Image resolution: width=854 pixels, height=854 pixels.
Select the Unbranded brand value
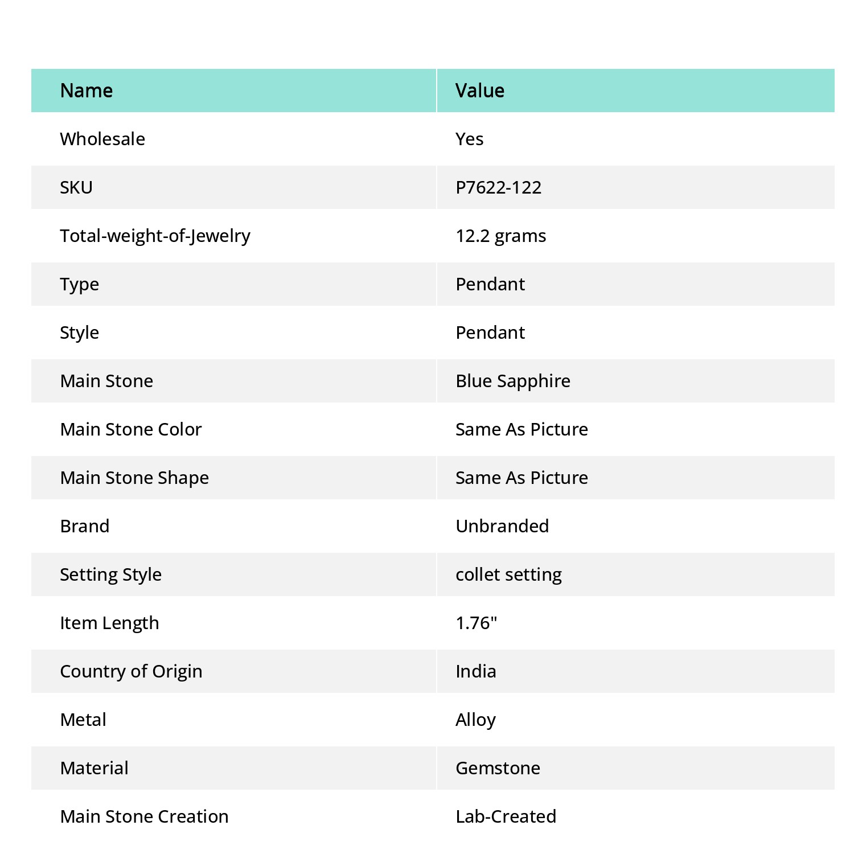pyautogui.click(x=502, y=526)
